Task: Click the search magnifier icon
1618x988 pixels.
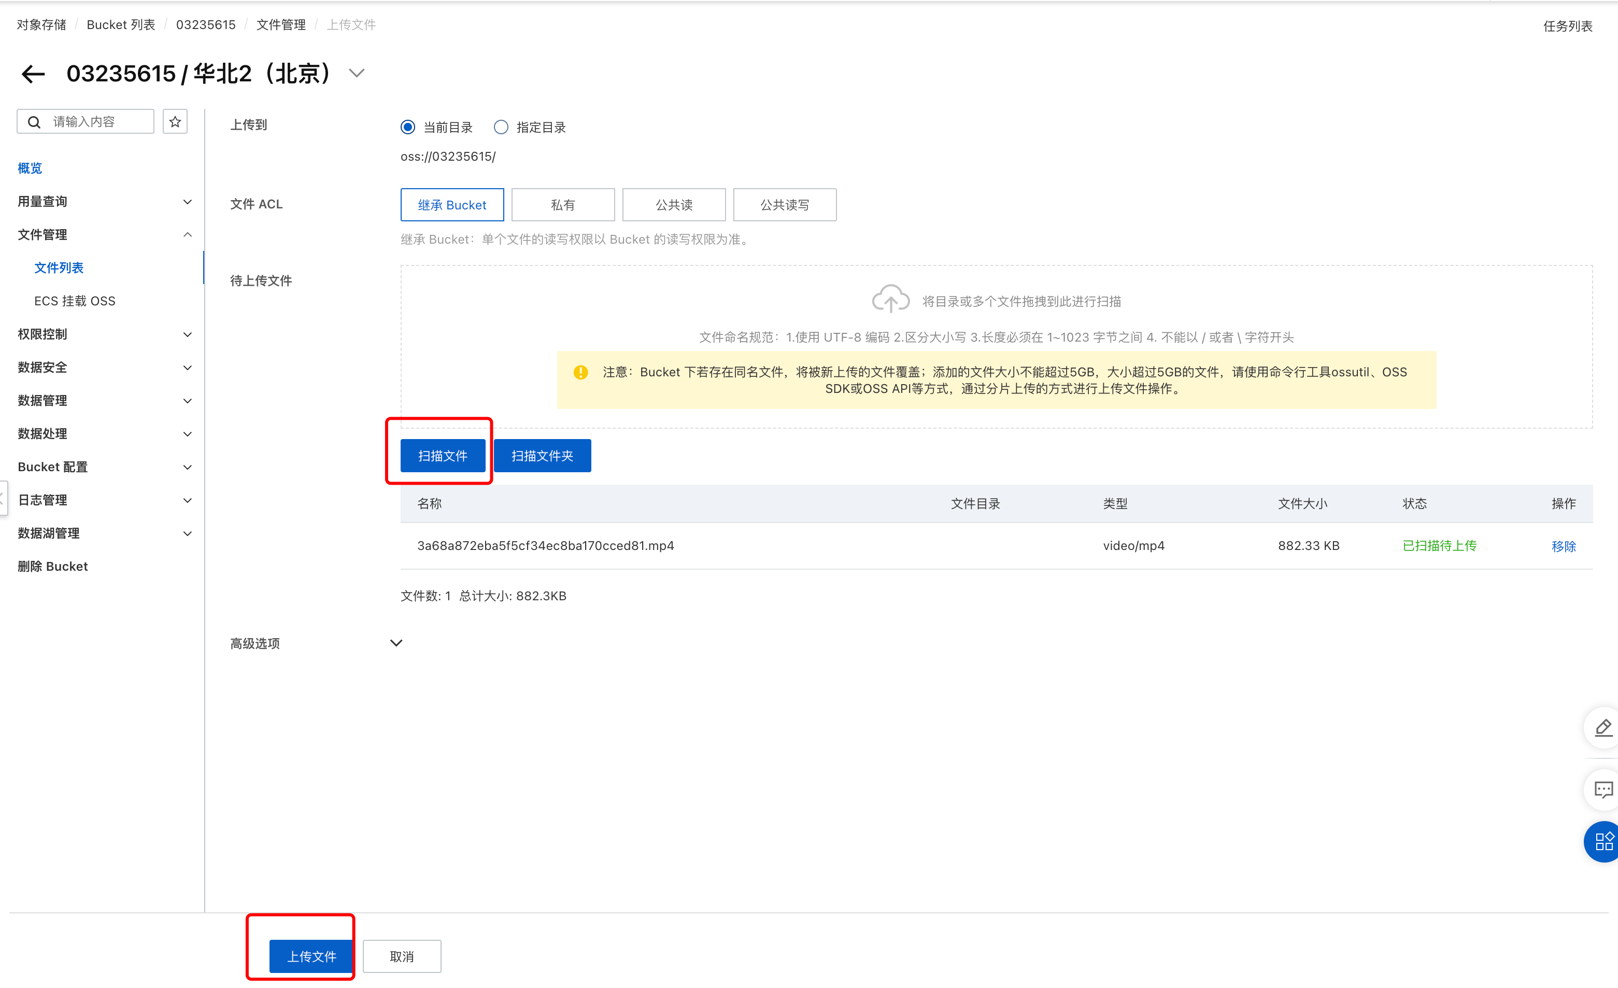Action: point(34,122)
